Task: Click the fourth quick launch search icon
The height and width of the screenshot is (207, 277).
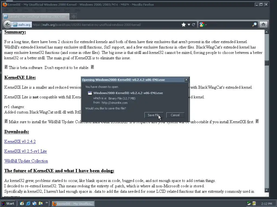Action: (x=41, y=203)
